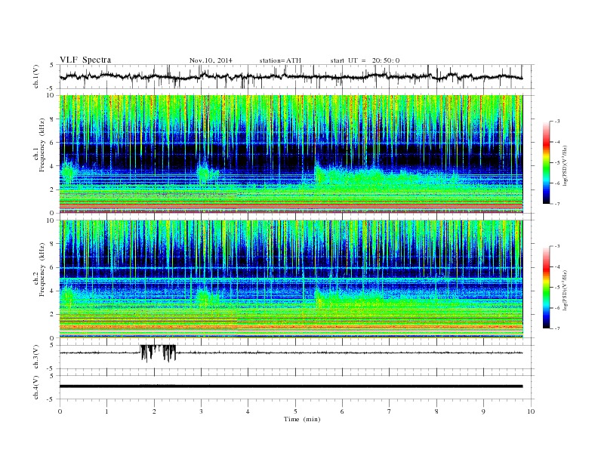The image size is (598, 462).
Task: Click the "VLF Spectra" plot title
Action: click(85, 60)
